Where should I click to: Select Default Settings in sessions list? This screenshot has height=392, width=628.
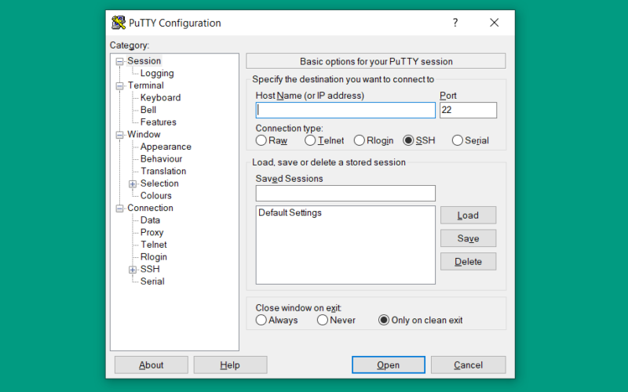pyautogui.click(x=290, y=212)
